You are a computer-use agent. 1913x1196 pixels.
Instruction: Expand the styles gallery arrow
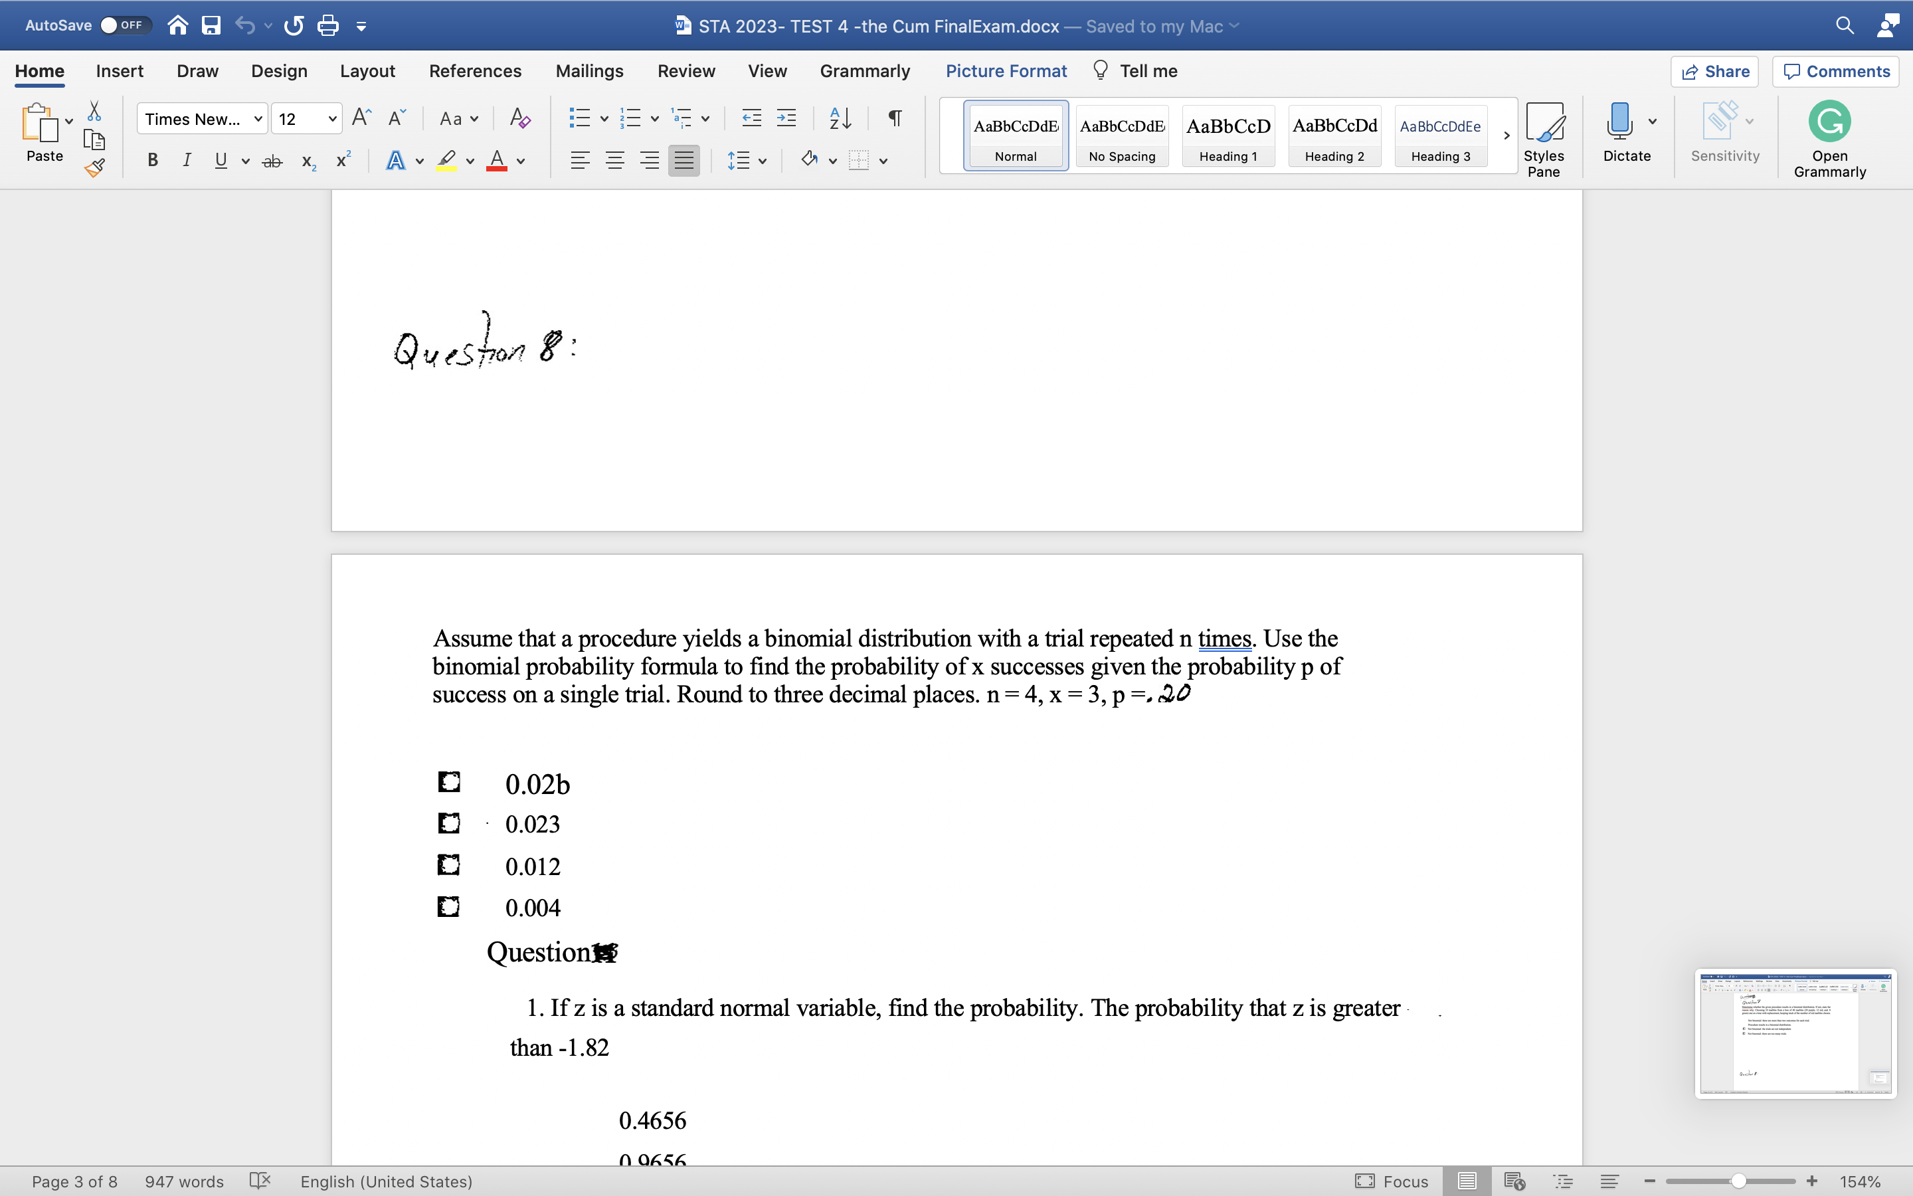tap(1506, 136)
